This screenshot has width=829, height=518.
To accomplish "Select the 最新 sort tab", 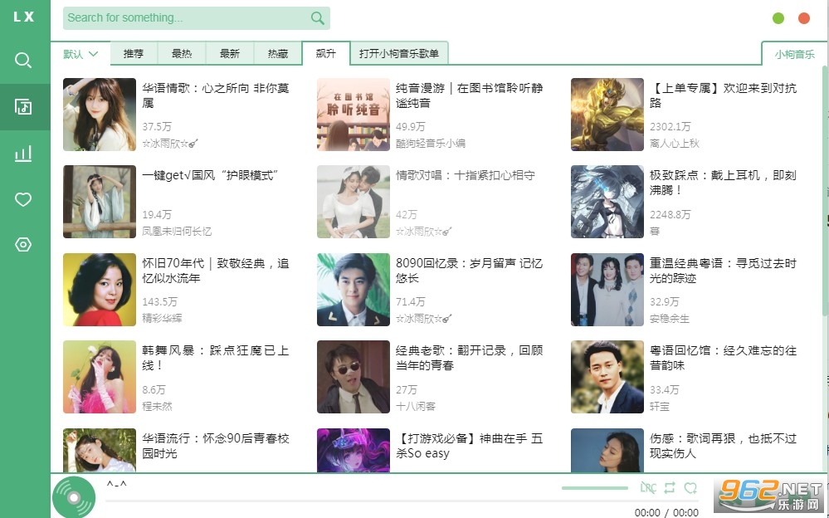I will coord(230,54).
